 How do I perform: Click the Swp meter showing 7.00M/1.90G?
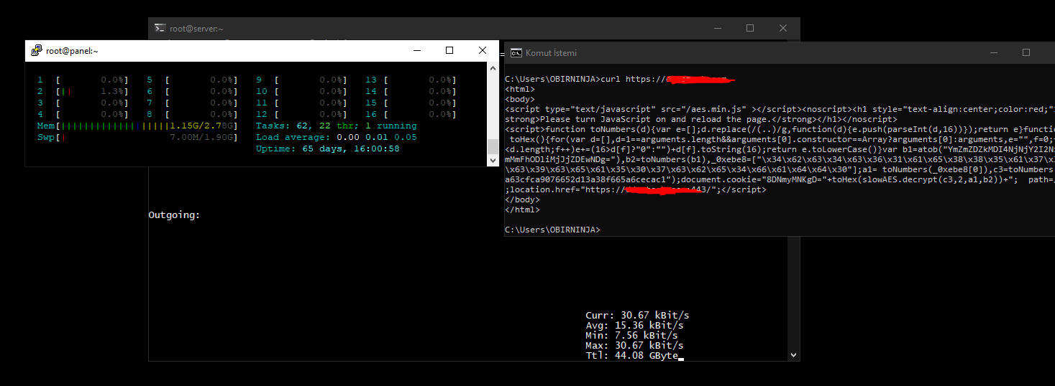click(x=137, y=138)
